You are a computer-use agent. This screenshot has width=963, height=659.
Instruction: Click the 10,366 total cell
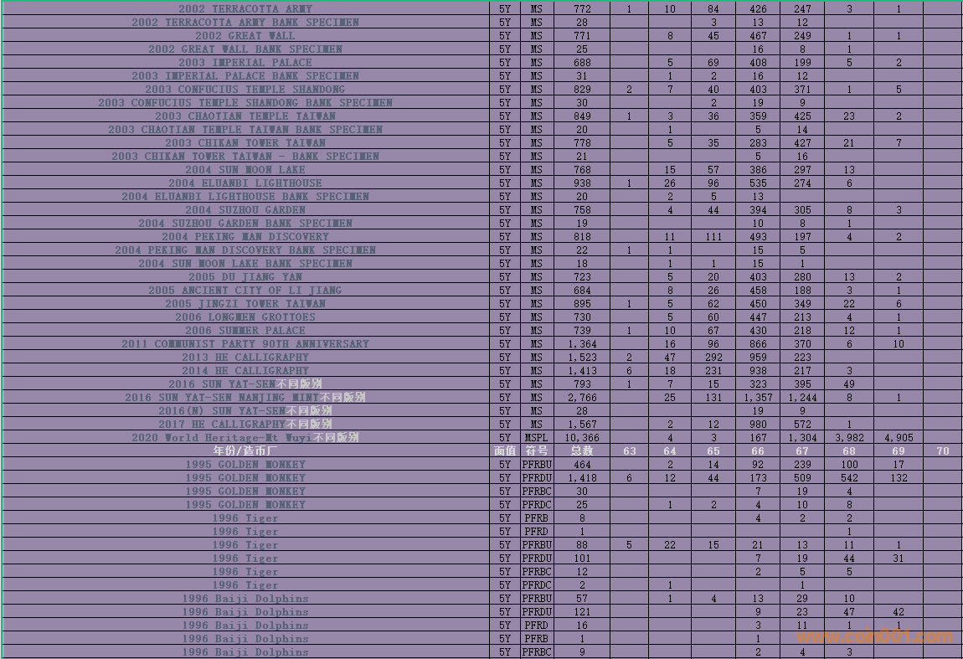tap(582, 437)
